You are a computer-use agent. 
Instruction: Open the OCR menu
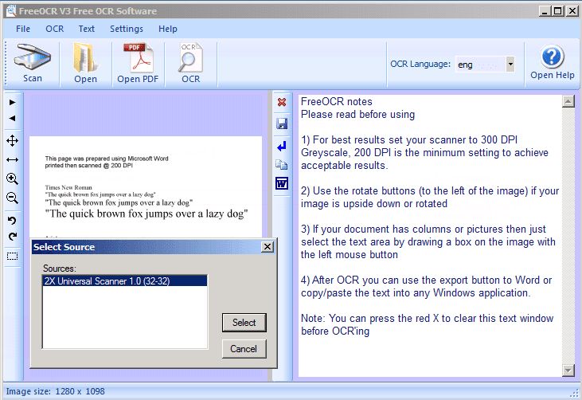click(55, 29)
